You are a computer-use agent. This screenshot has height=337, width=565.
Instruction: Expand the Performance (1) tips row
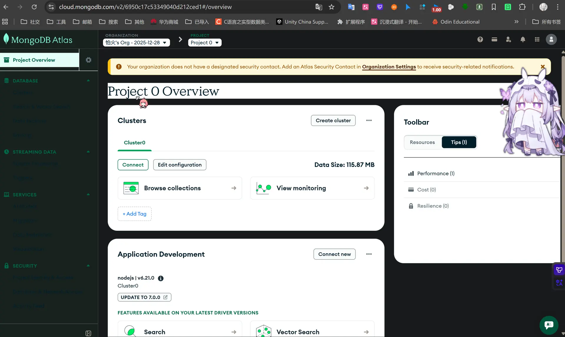(x=482, y=174)
